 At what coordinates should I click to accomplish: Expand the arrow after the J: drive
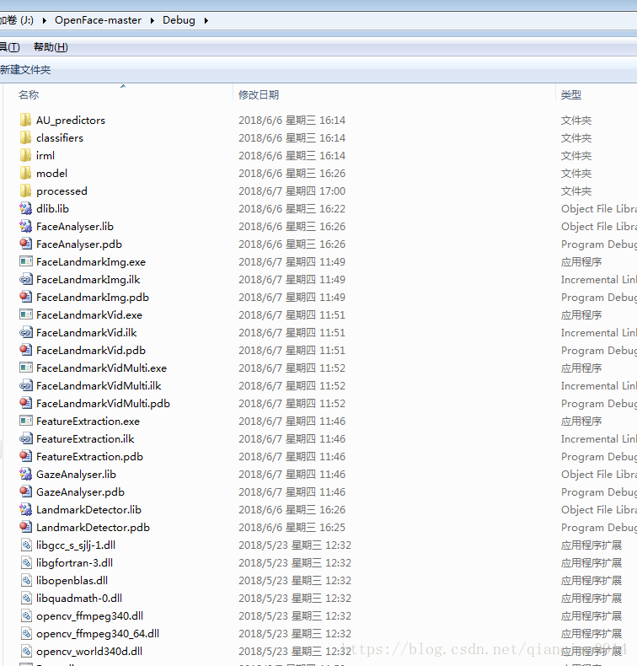coord(45,20)
